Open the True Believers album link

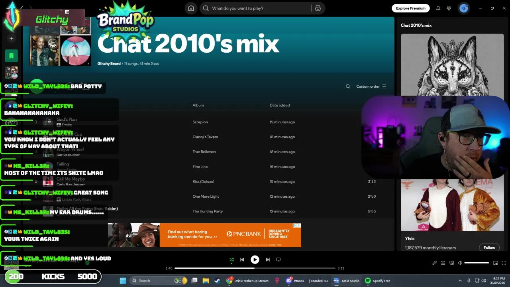[x=204, y=152]
